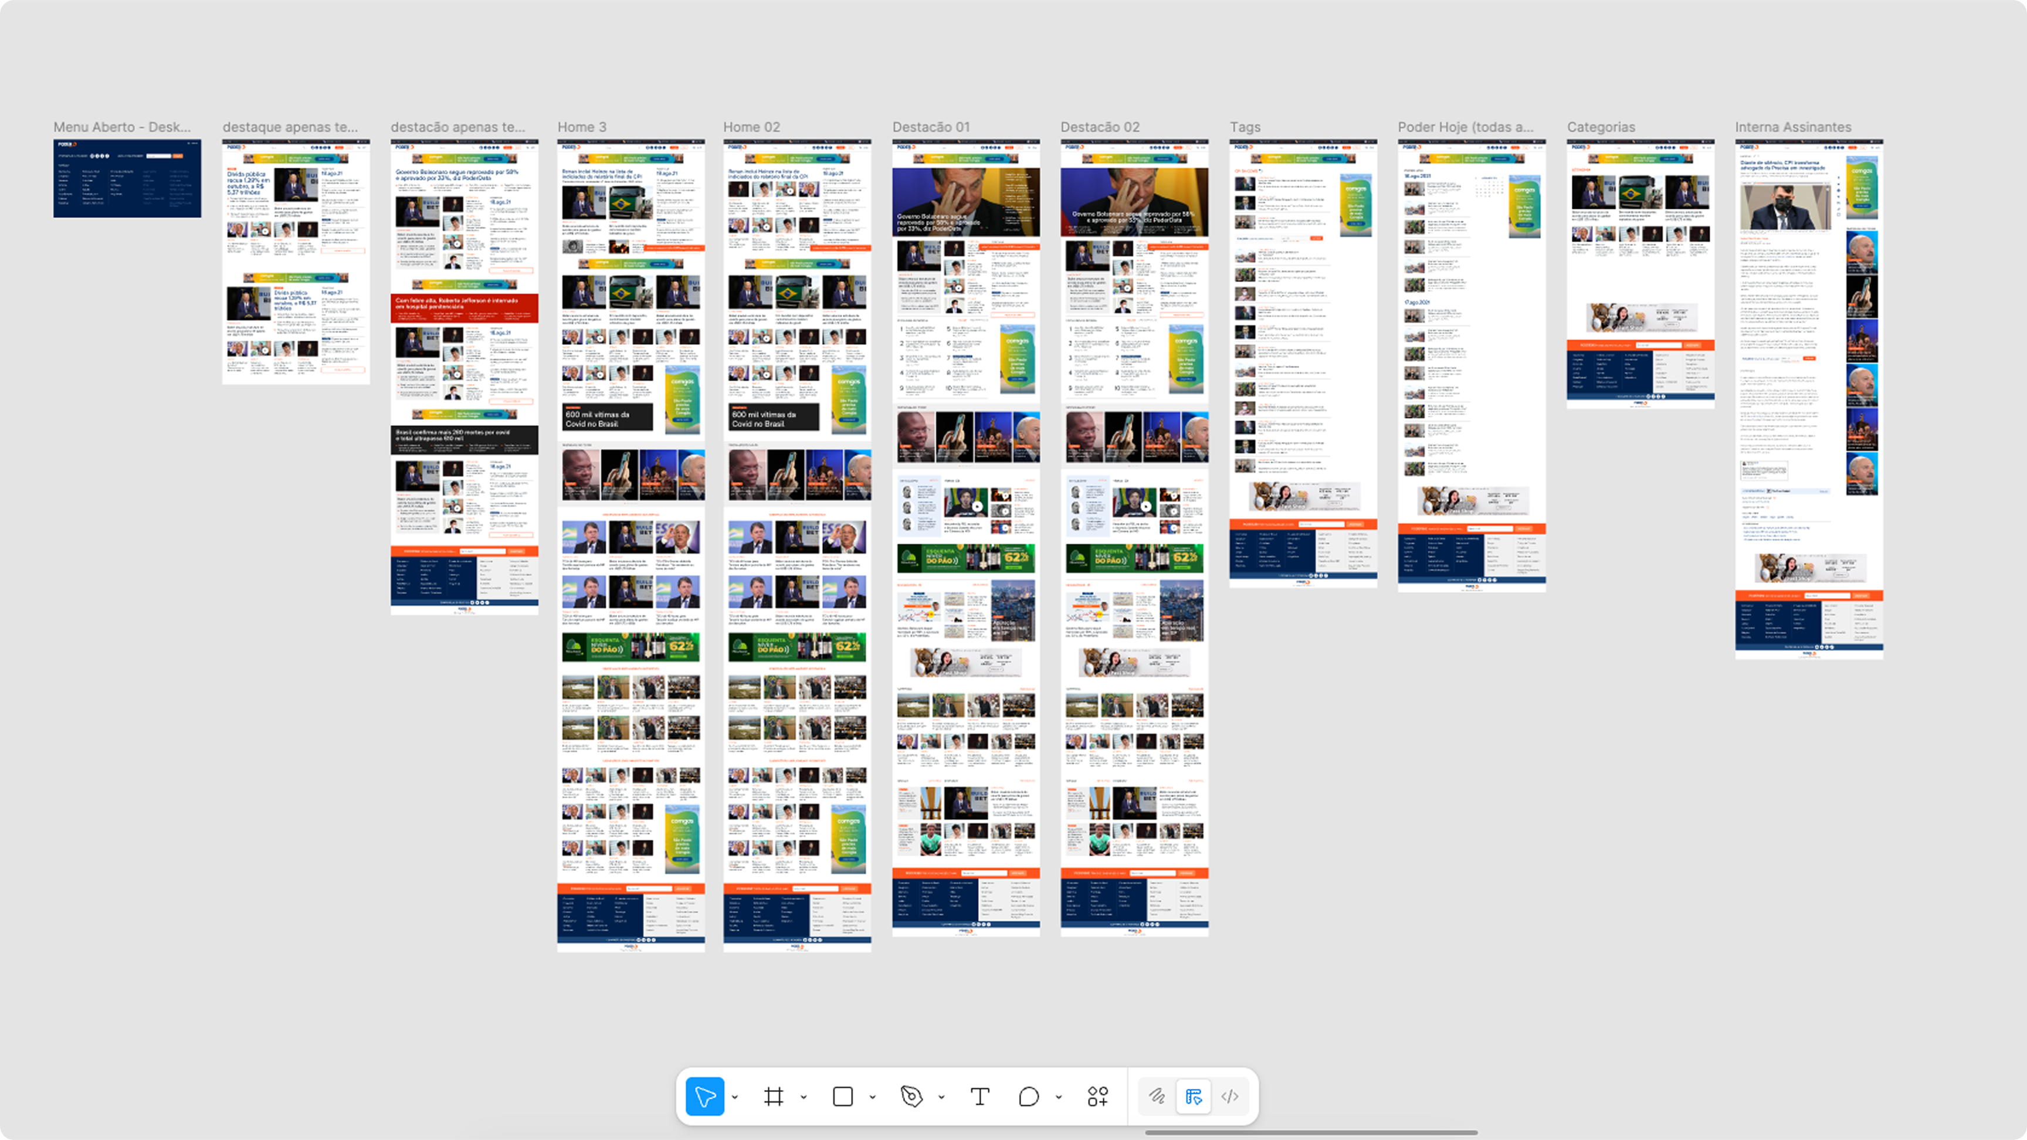Select the 'Home 3' frame label
Viewport: 2027px width, 1140px height.
581,127
